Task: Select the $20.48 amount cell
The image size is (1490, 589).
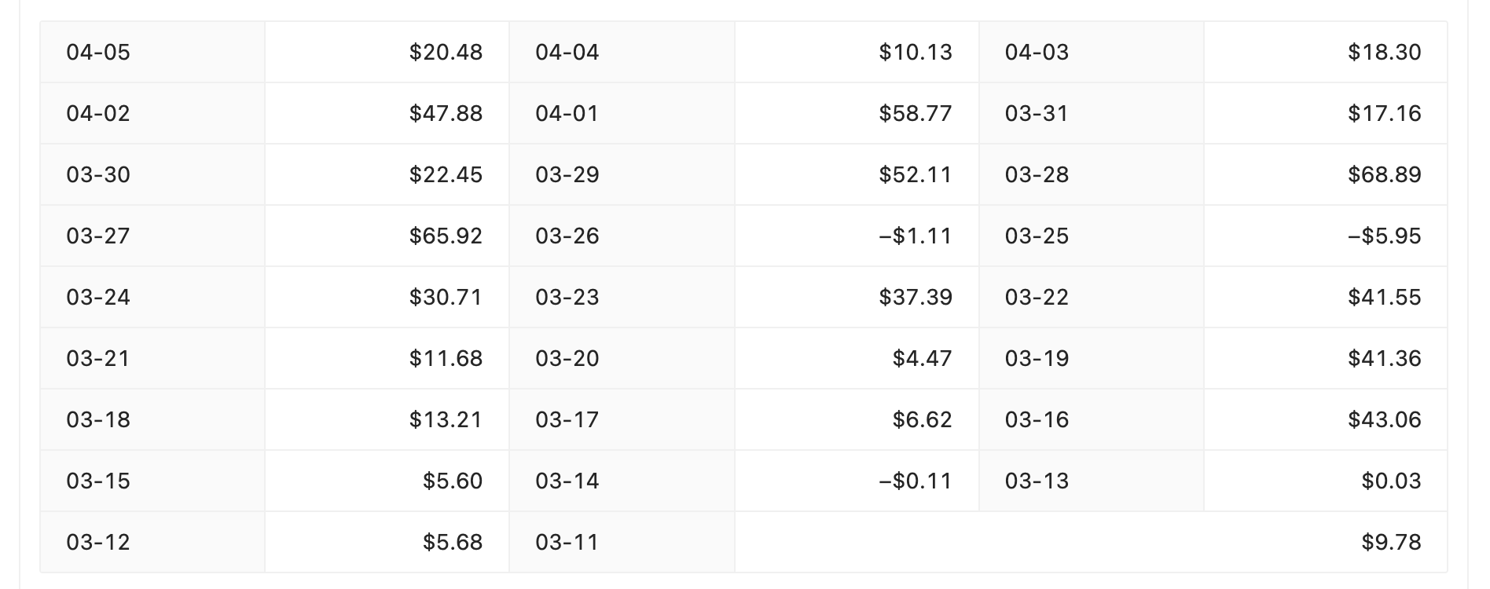Action: pyautogui.click(x=387, y=52)
